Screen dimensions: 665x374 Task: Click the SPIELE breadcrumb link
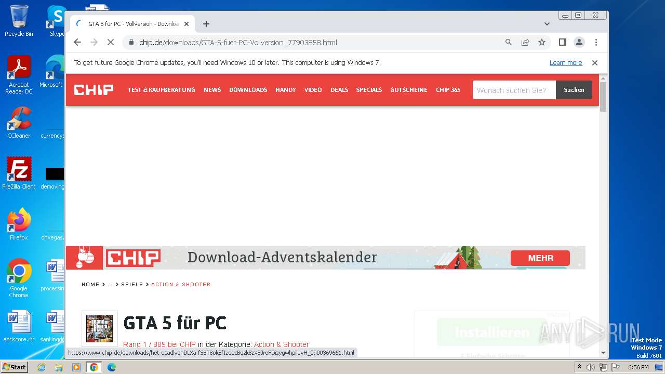[132, 285]
